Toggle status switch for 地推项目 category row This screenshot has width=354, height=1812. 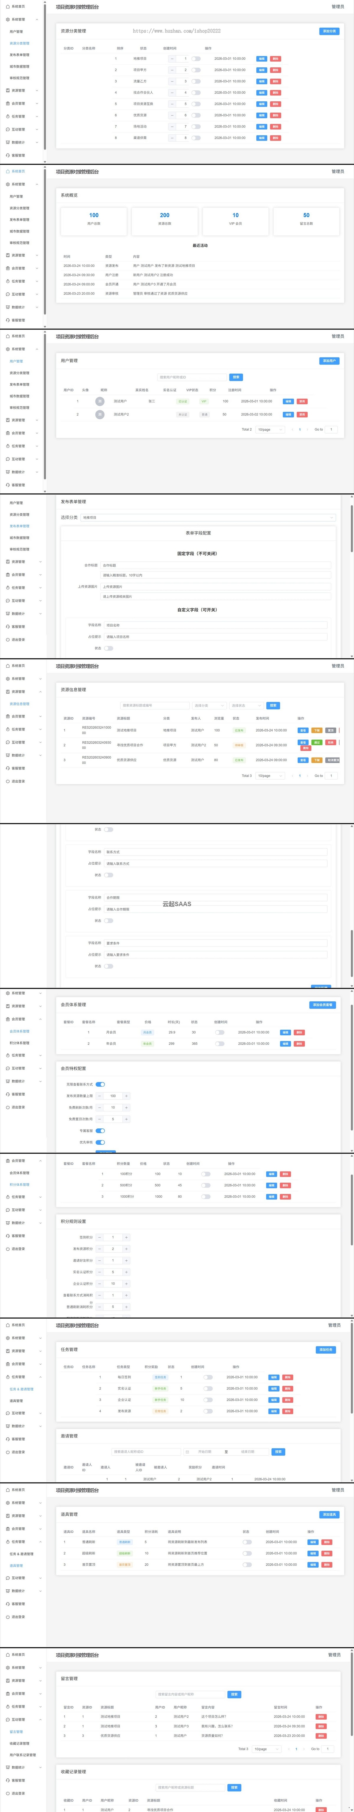196,59
